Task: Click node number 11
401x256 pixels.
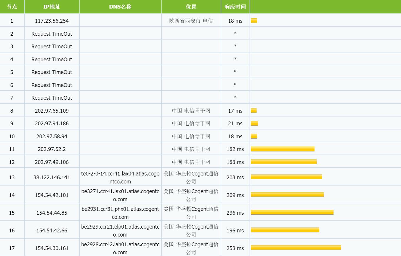Action: point(12,149)
